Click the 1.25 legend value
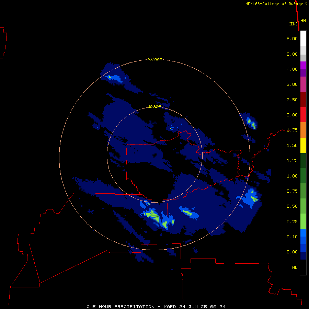Image resolution: width=309 pixels, height=309 pixels. click(292, 161)
